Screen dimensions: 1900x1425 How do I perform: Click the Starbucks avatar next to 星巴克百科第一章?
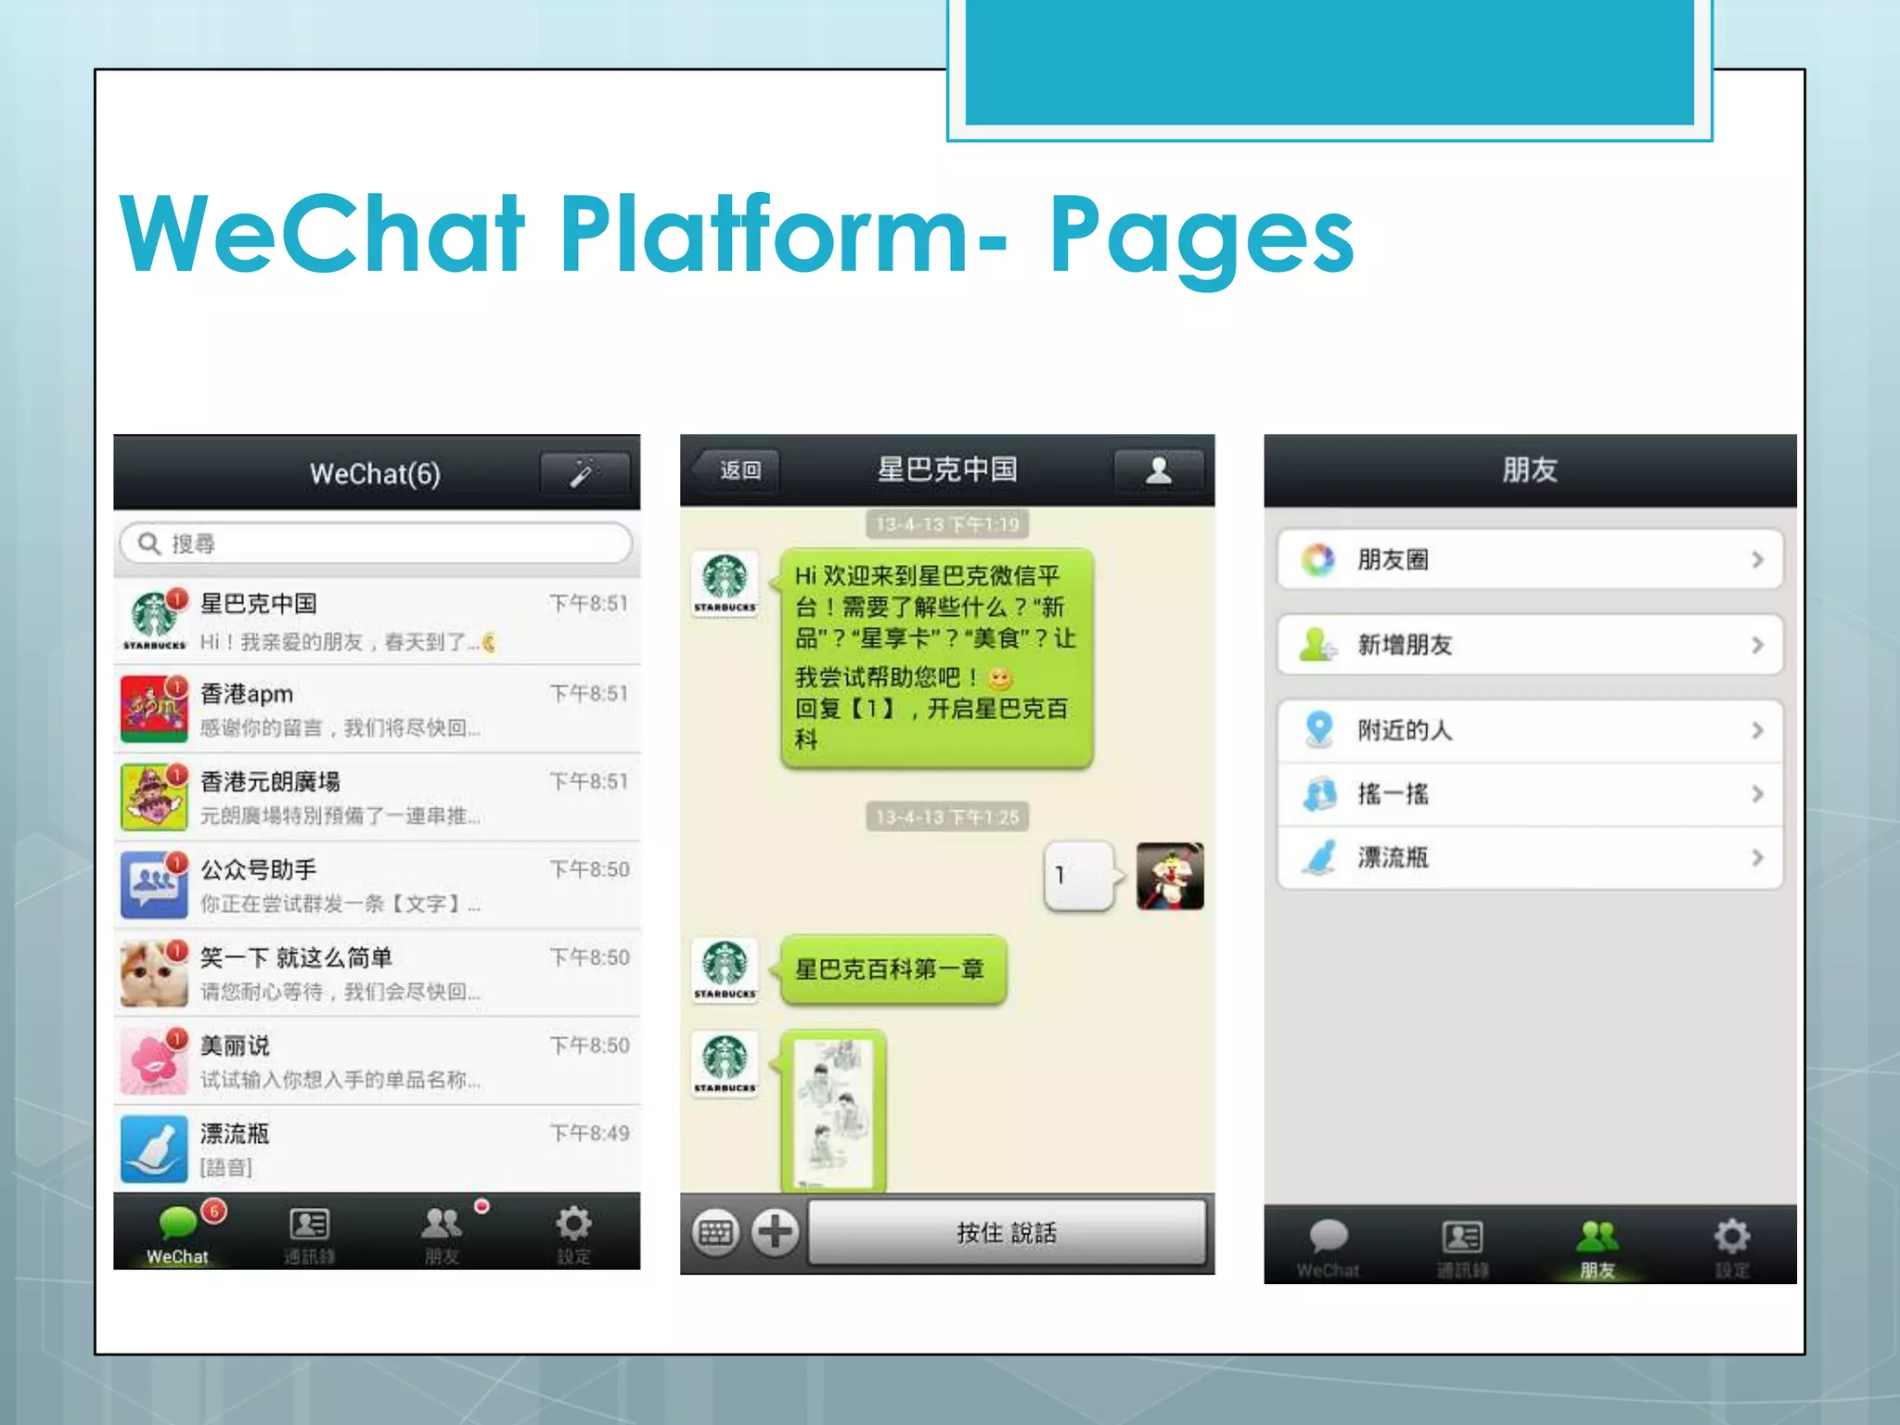click(725, 970)
